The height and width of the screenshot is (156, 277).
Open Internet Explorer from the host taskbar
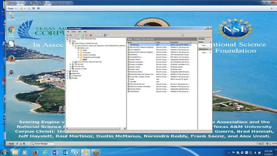pyautogui.click(x=45, y=153)
